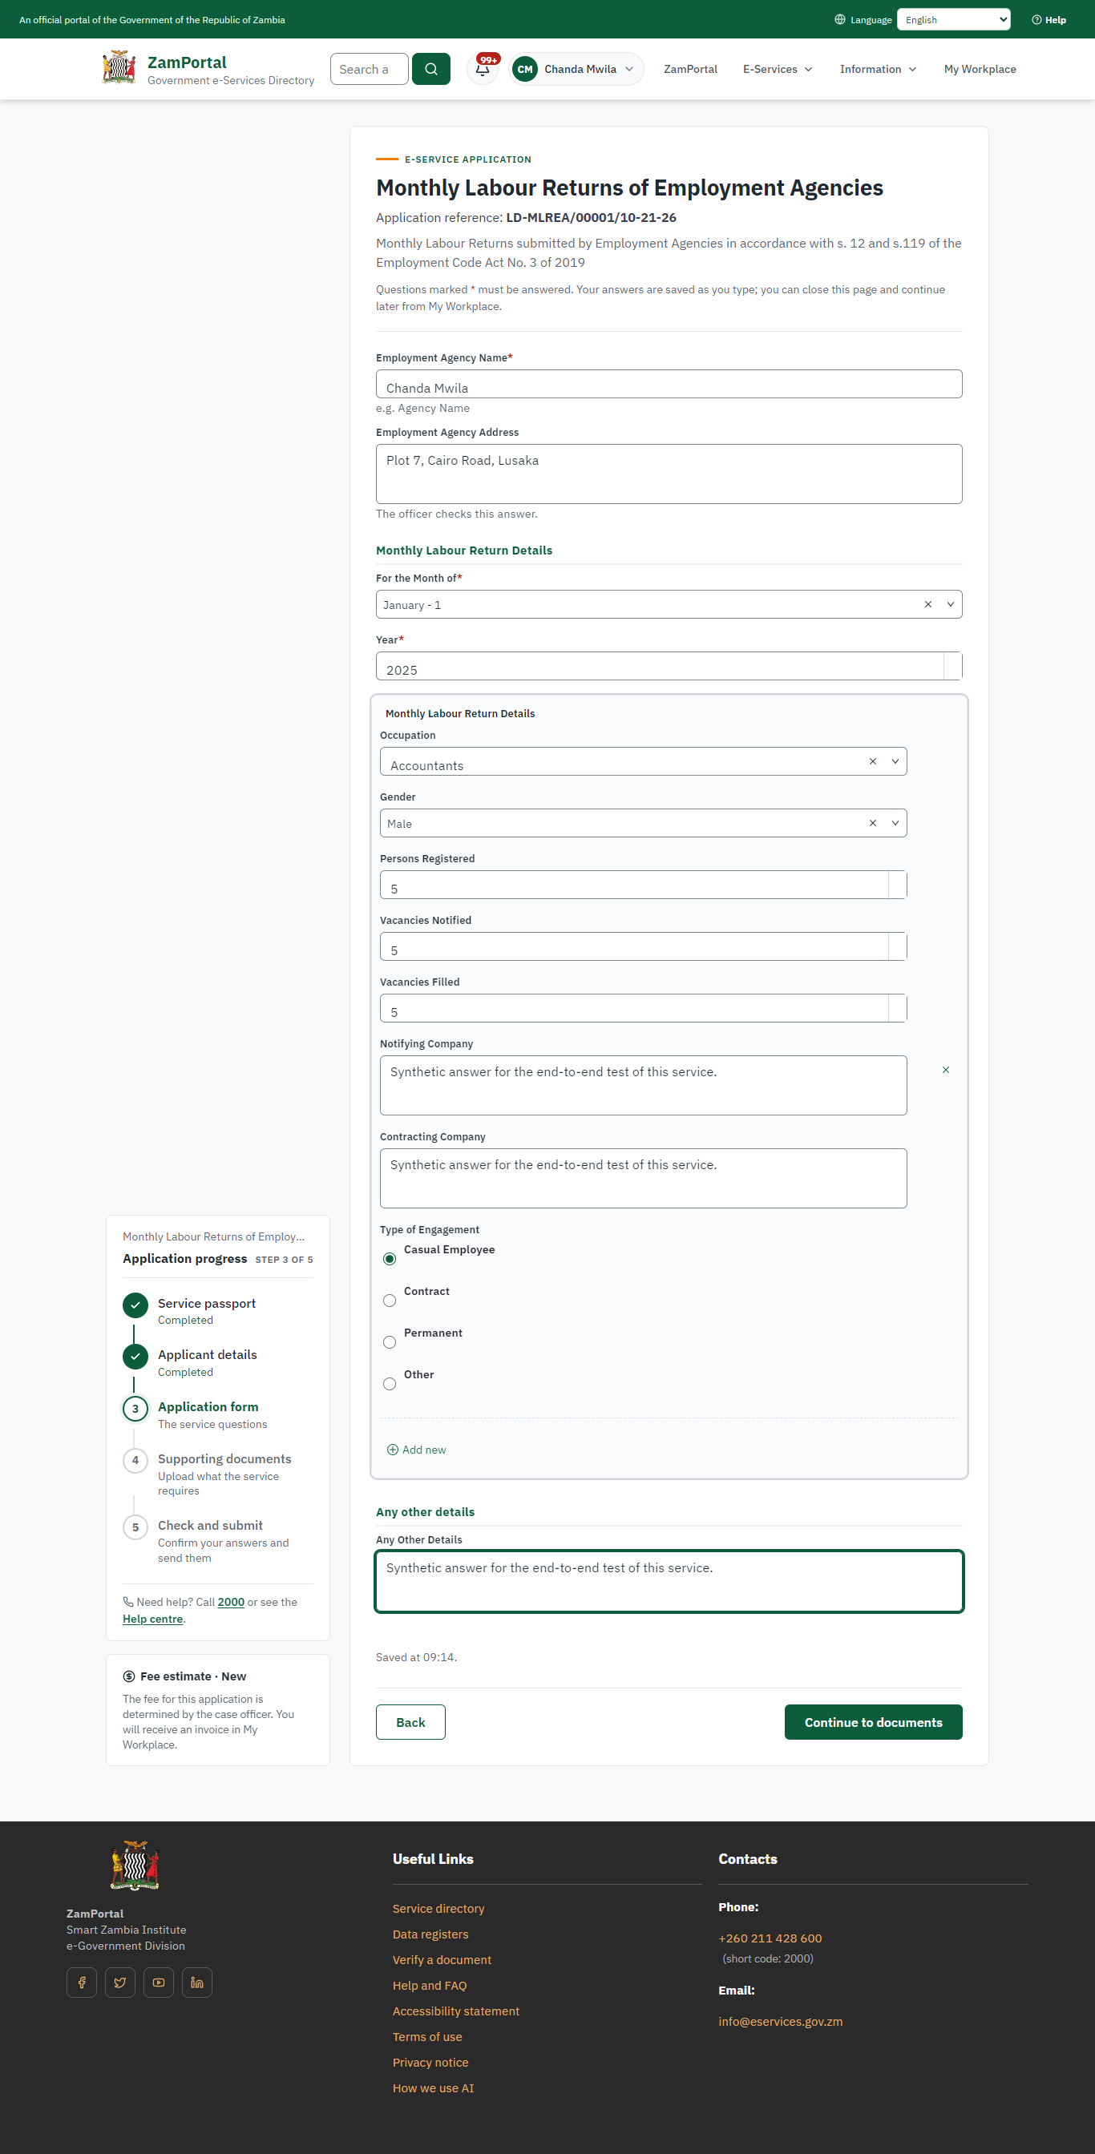This screenshot has height=2154, width=1095.
Task: Open the Facebook social icon in footer
Action: [82, 1982]
